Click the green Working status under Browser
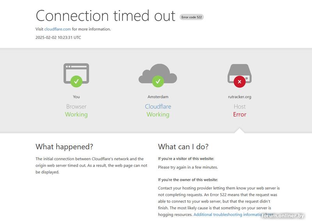312x224 pixels. click(x=76, y=114)
